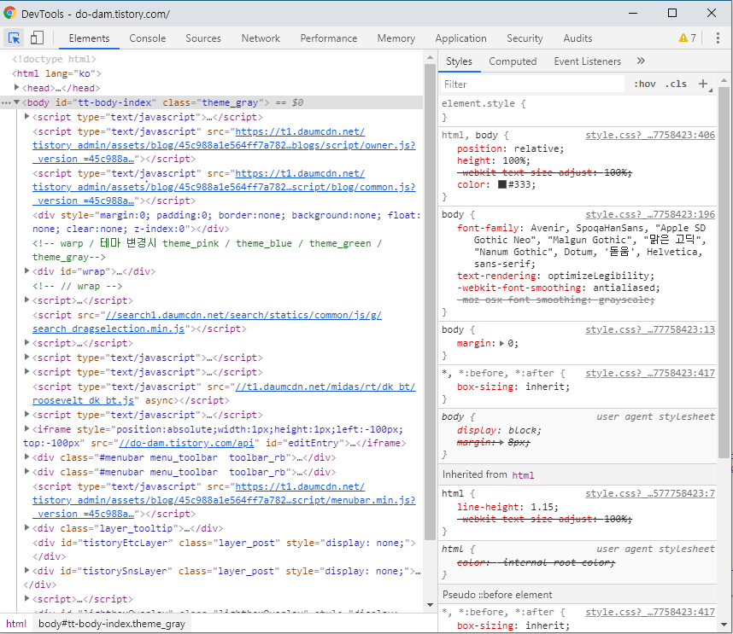Toggle the .cls class editor
This screenshot has width=733, height=634.
[676, 84]
